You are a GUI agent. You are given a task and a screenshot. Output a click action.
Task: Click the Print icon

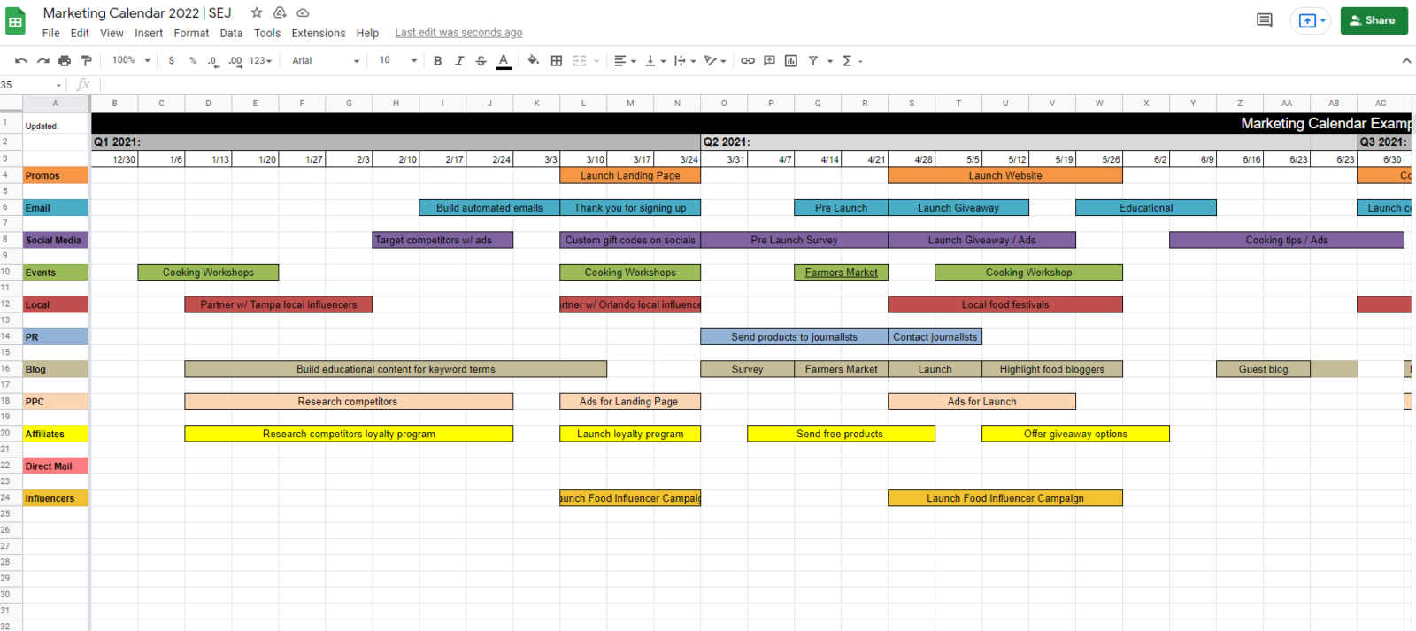pos(65,61)
